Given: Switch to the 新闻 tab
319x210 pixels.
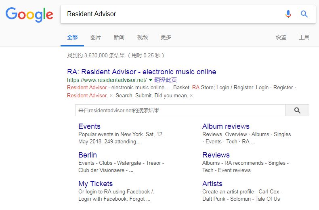Looking at the screenshot, I should [119, 37].
